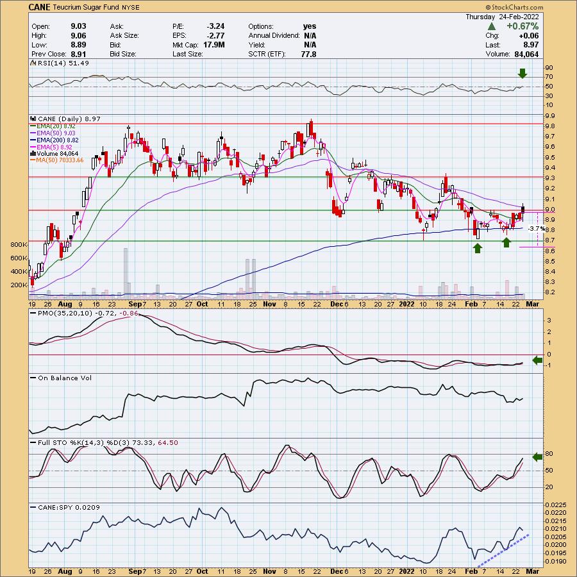Click the candlestick icon beside CANE (Daily)
Viewport: 577px width, 577px height.
click(x=33, y=119)
